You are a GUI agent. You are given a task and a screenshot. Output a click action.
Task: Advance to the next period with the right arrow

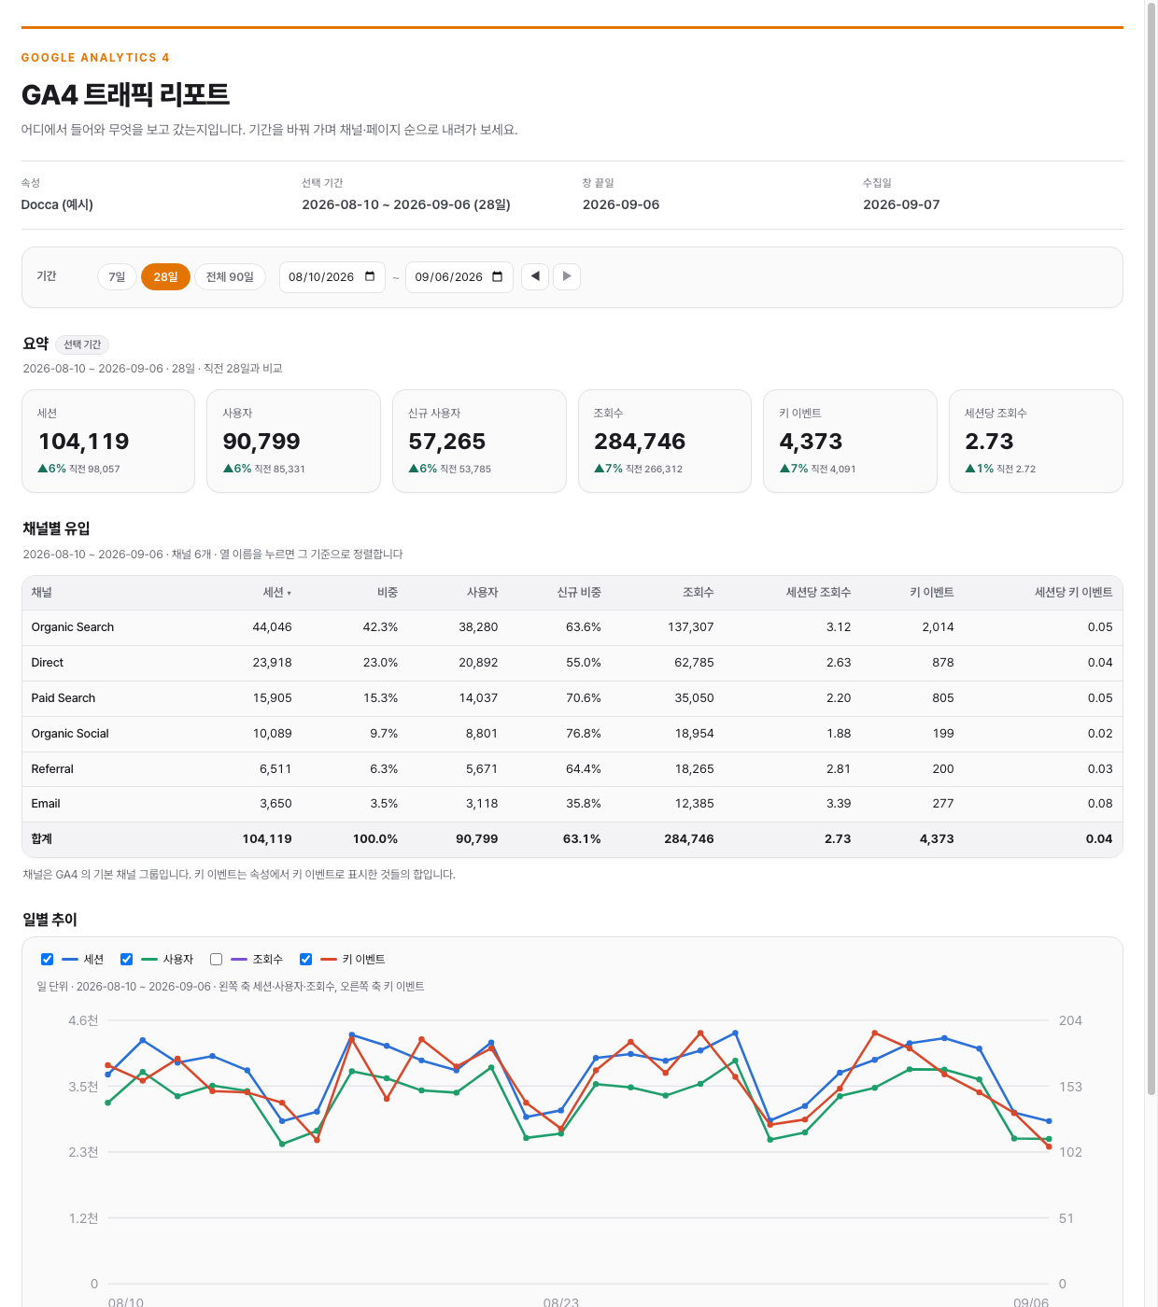click(x=567, y=276)
